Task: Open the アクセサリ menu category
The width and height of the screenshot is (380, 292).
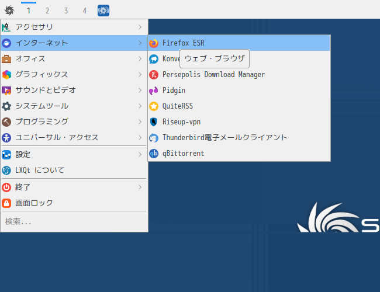Action: pos(74,27)
